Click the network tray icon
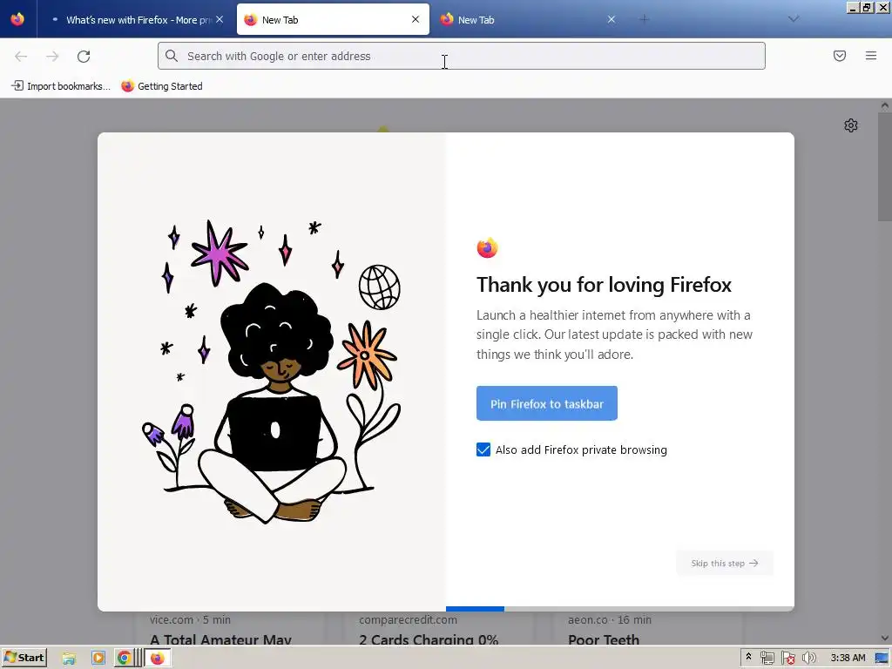The height and width of the screenshot is (669, 892). click(767, 659)
